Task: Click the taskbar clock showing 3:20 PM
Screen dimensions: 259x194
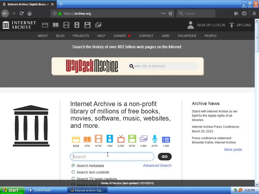Action: pyautogui.click(x=250, y=190)
